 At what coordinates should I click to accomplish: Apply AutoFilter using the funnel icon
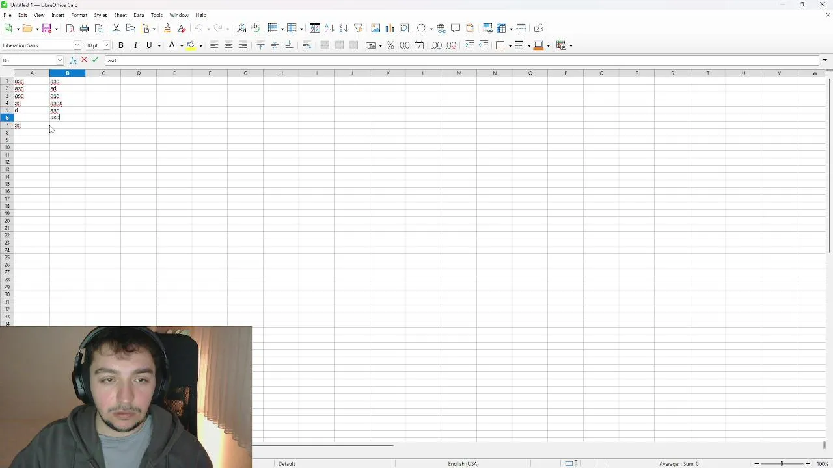click(358, 29)
